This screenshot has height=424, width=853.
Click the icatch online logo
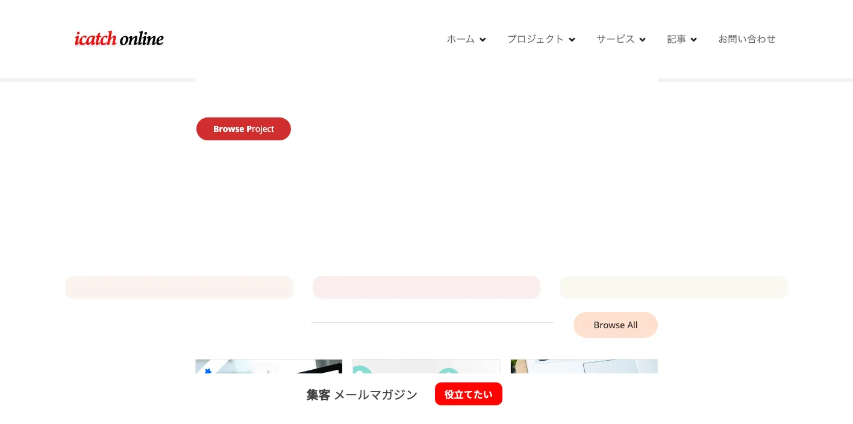point(119,39)
